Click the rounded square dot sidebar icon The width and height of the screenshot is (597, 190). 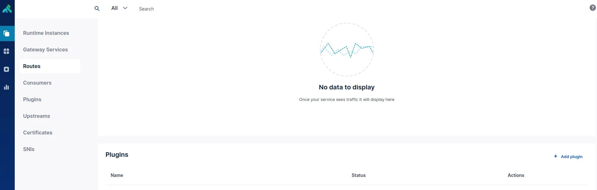6,69
